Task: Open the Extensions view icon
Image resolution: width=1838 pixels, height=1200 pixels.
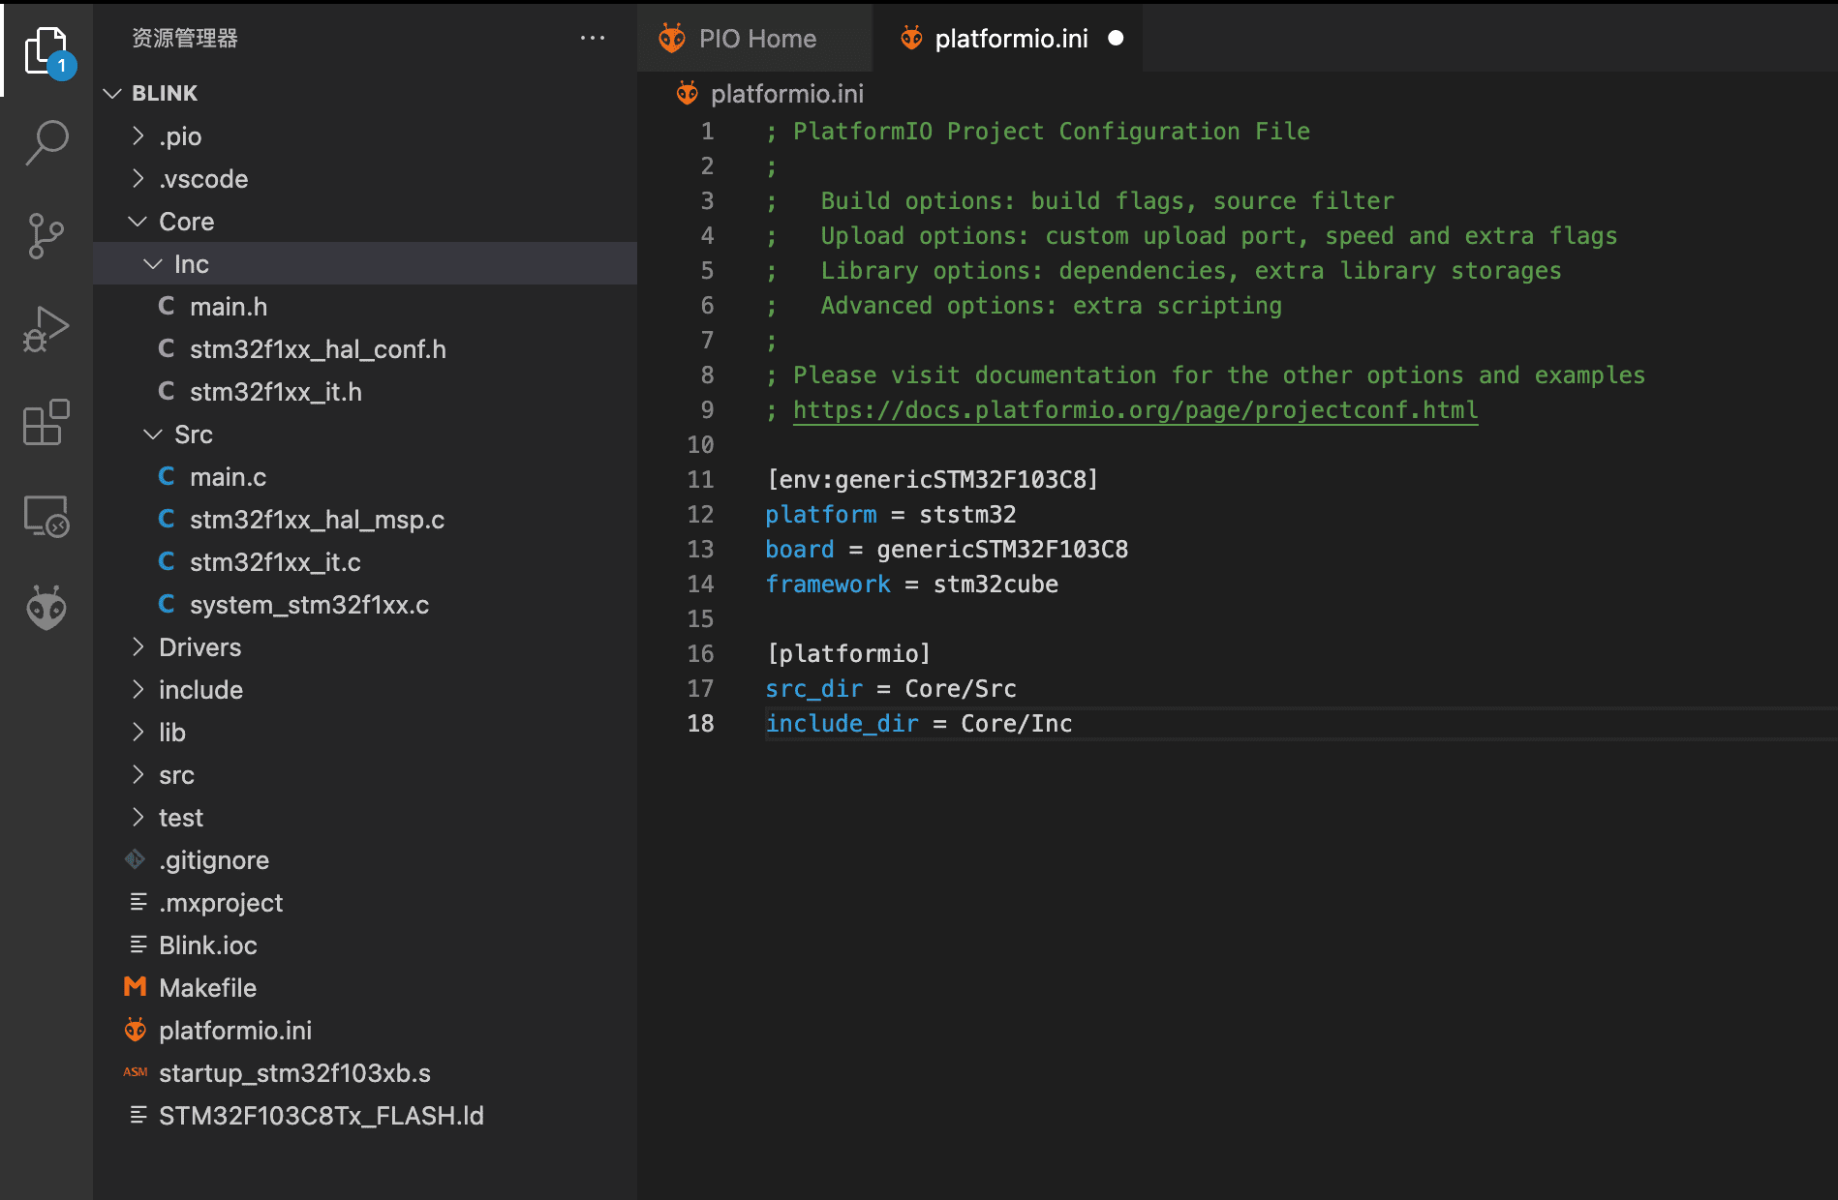Action: point(46,422)
